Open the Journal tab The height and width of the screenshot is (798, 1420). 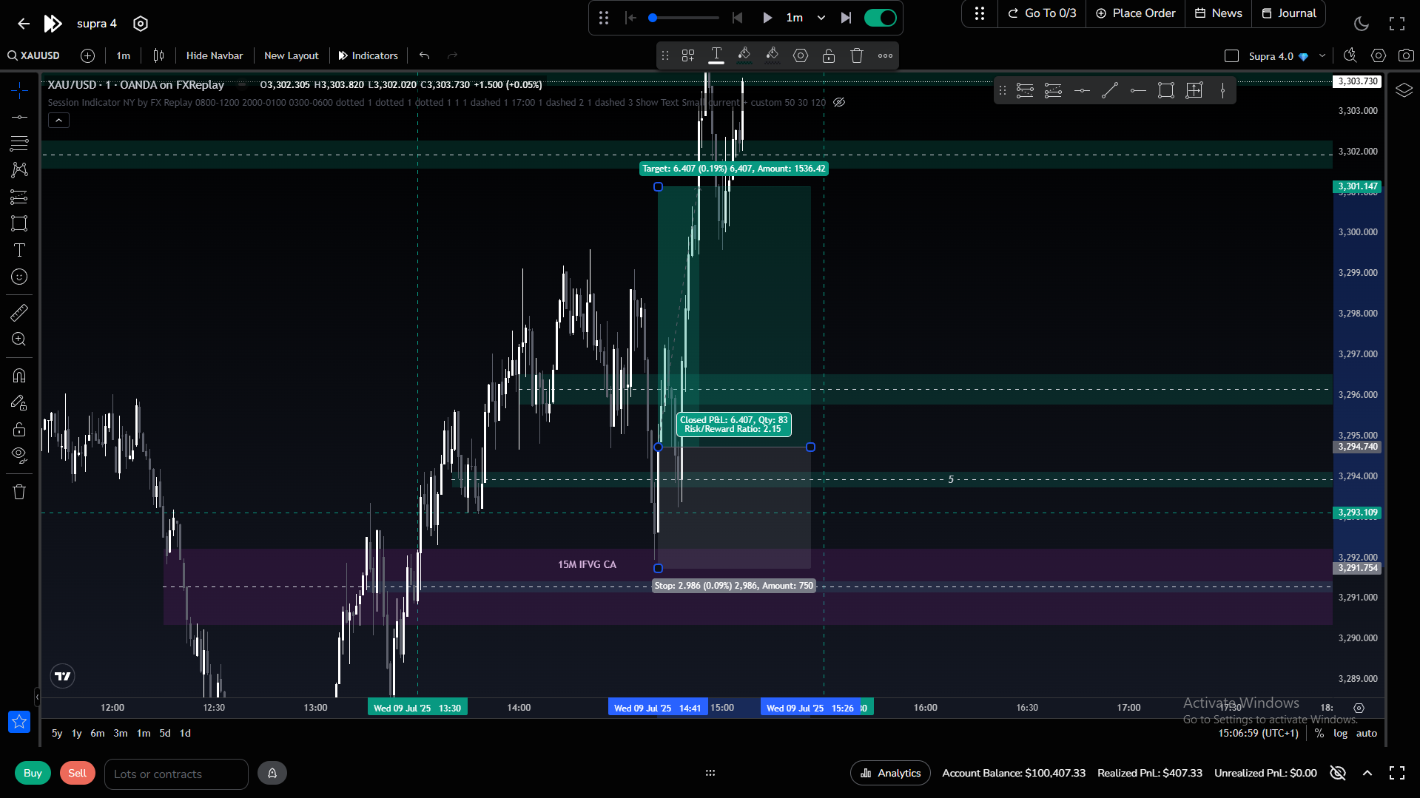[1289, 13]
